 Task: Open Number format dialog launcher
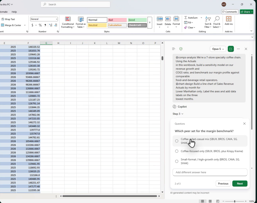pos(58,32)
